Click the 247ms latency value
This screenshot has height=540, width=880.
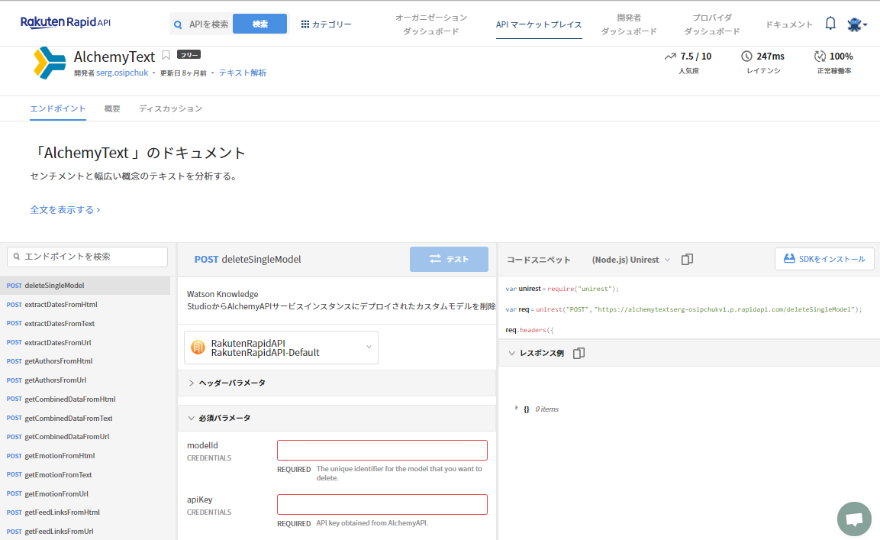point(771,57)
